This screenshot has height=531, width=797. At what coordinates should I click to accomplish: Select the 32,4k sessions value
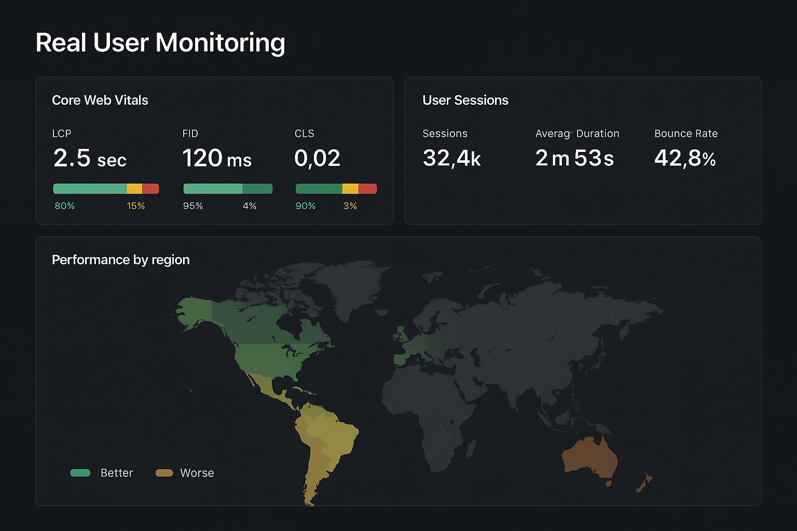coord(451,158)
